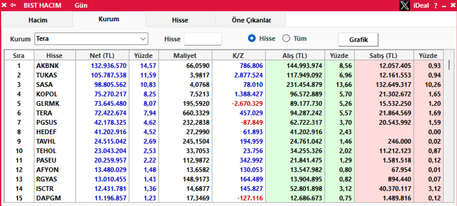Click Yüzde value 14,57

pyautogui.click(x=148, y=66)
